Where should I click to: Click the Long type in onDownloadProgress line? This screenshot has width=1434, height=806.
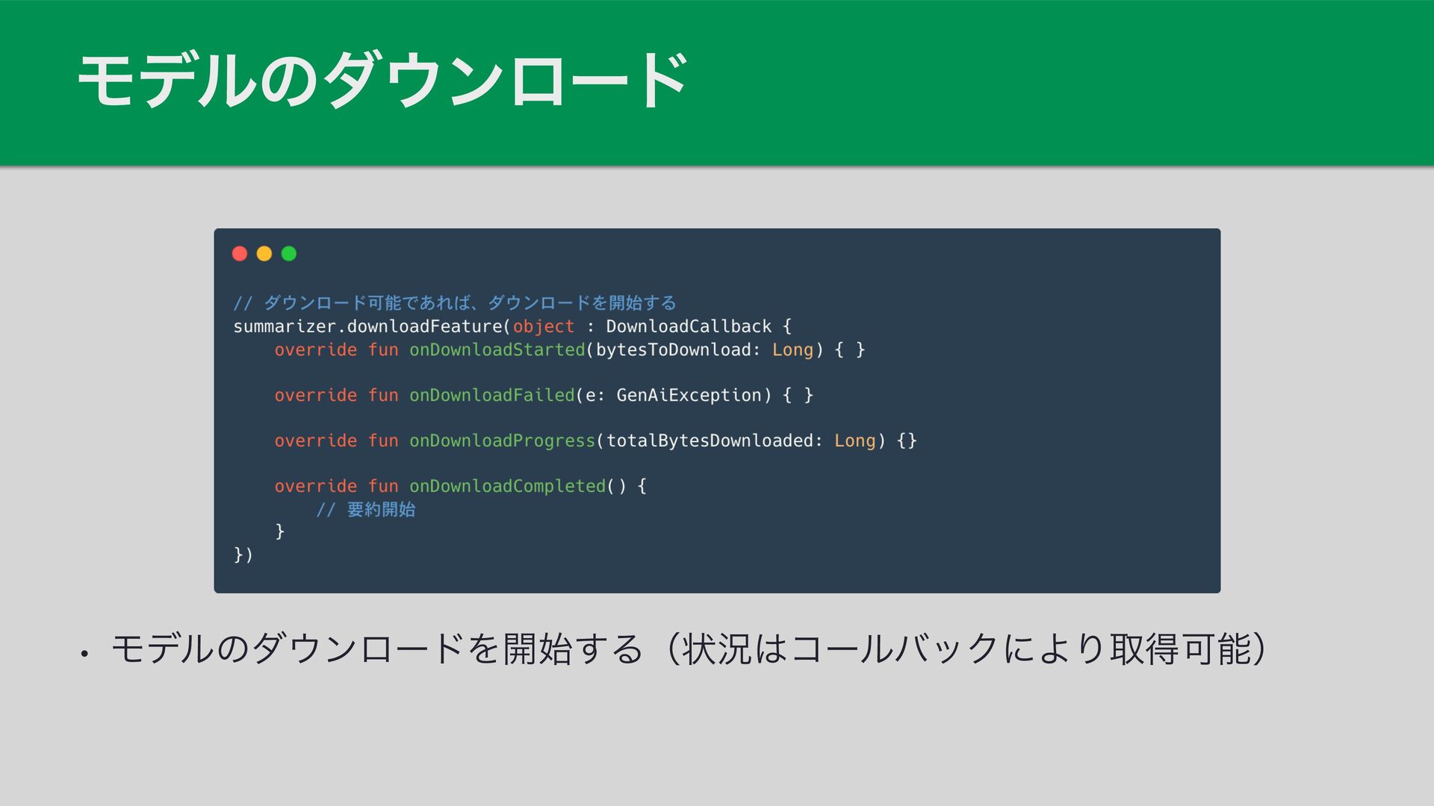point(854,440)
